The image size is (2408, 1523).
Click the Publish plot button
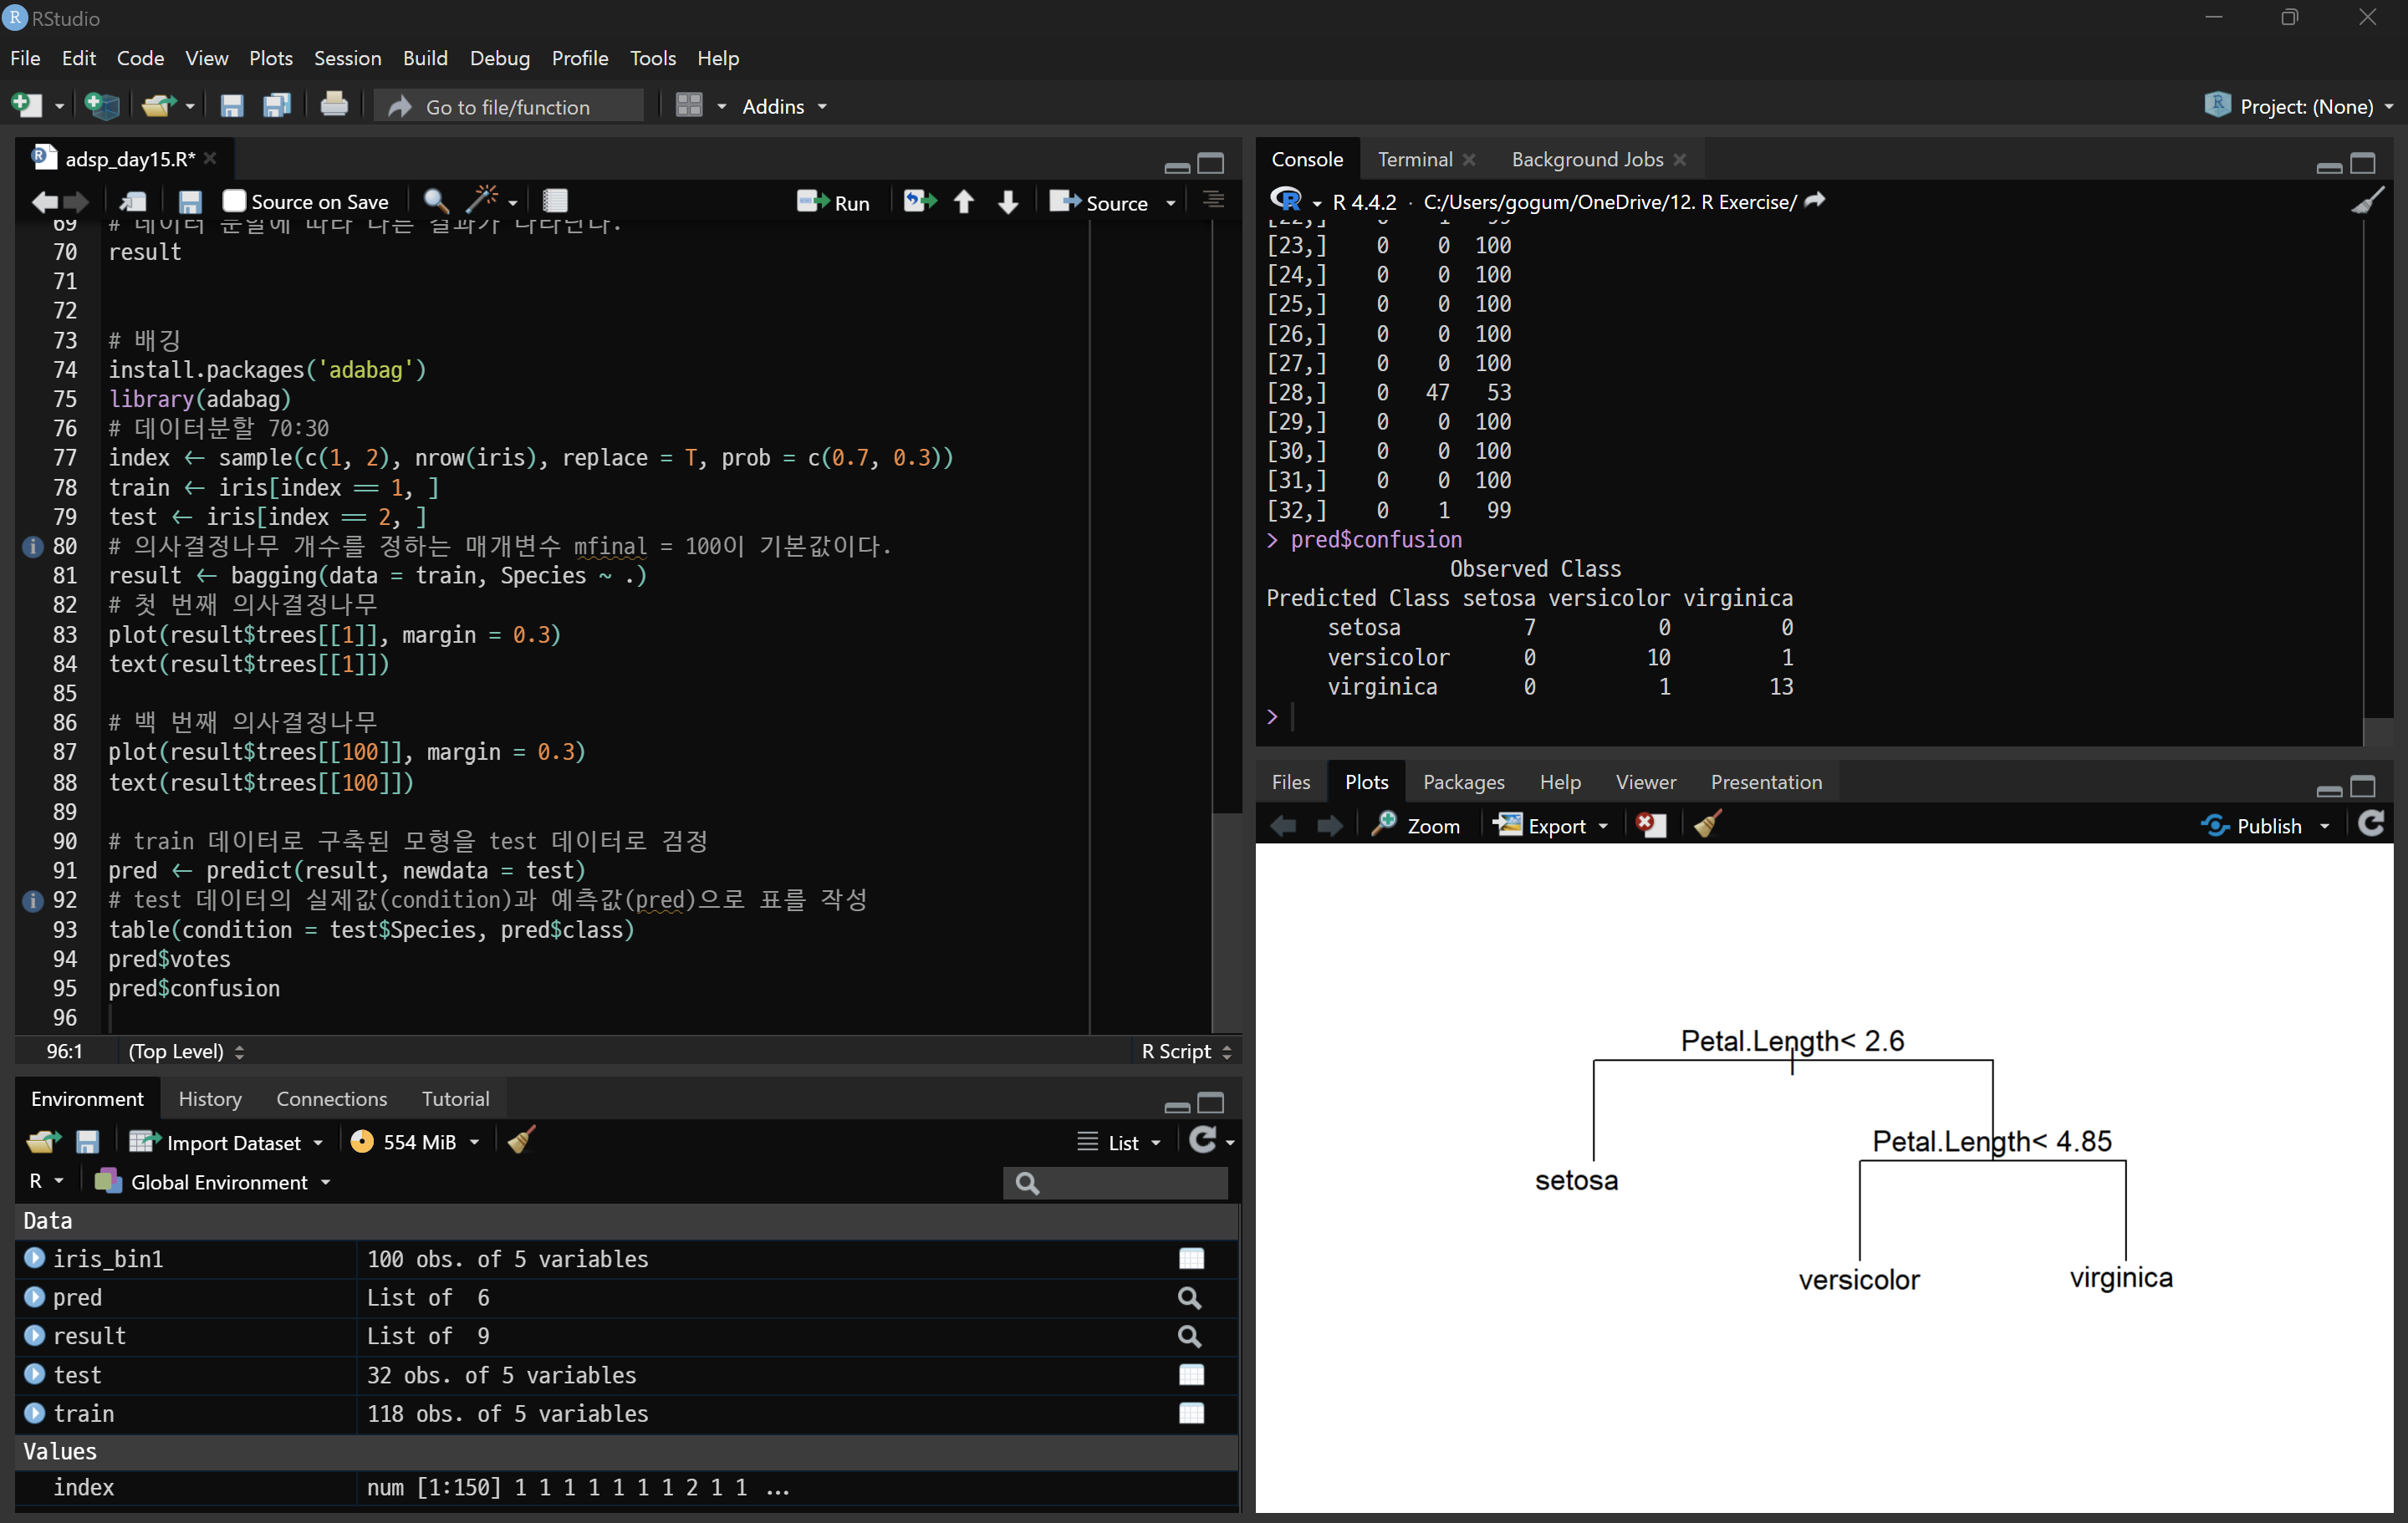pyautogui.click(x=2253, y=826)
